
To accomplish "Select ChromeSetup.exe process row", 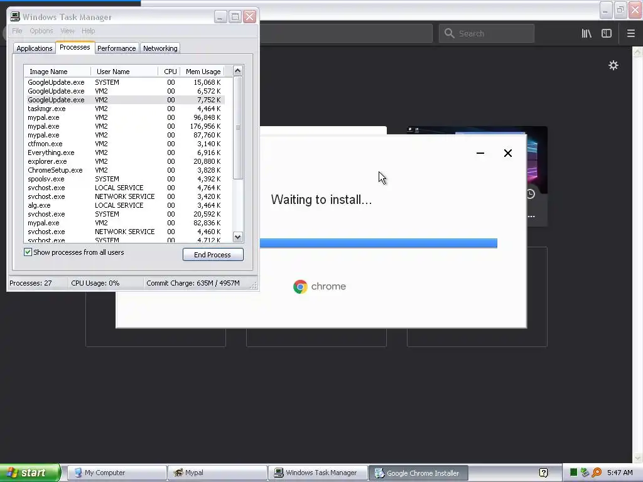I will (125, 170).
